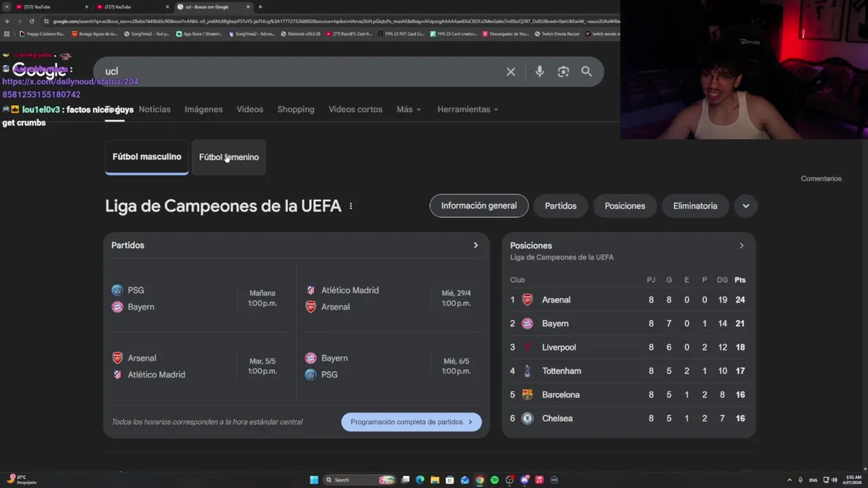868x488 pixels.
Task: Click the Atlético Madrid crest in Wednesday 29/4 match
Action: [311, 290]
